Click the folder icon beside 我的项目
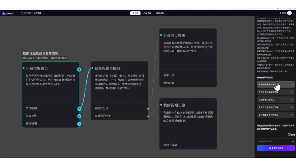The width and height of the screenshot is (296, 166). click(x=22, y=13)
